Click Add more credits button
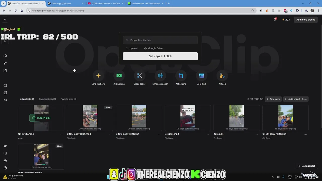The height and width of the screenshot is (181, 322). coord(306,20)
